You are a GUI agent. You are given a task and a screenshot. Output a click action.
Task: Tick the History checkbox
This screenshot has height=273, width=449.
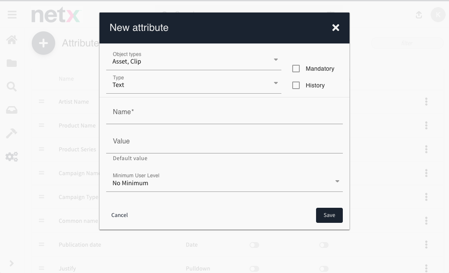pos(296,85)
